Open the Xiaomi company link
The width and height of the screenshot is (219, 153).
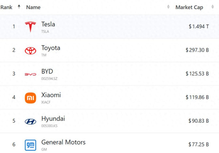(51, 95)
